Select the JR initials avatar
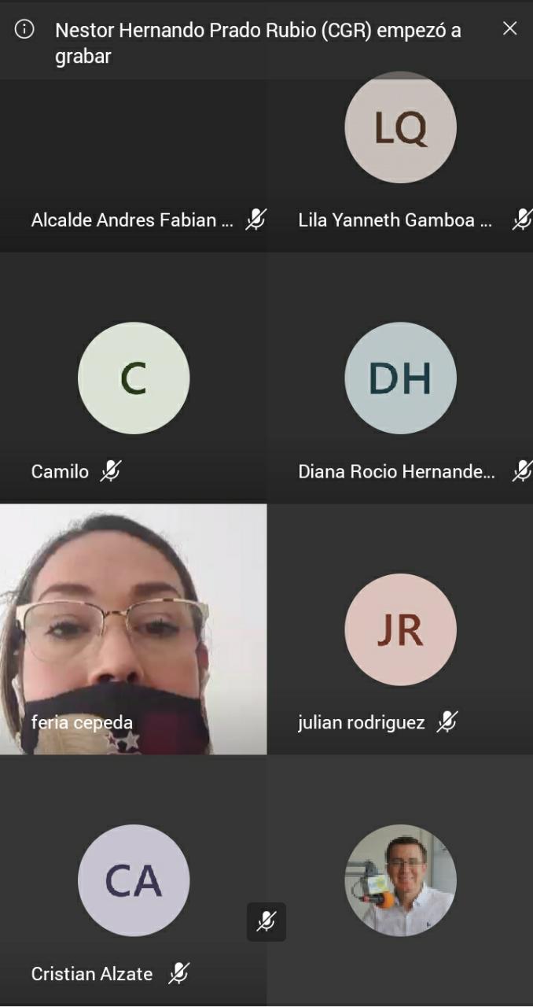The height and width of the screenshot is (1007, 533). tap(400, 629)
